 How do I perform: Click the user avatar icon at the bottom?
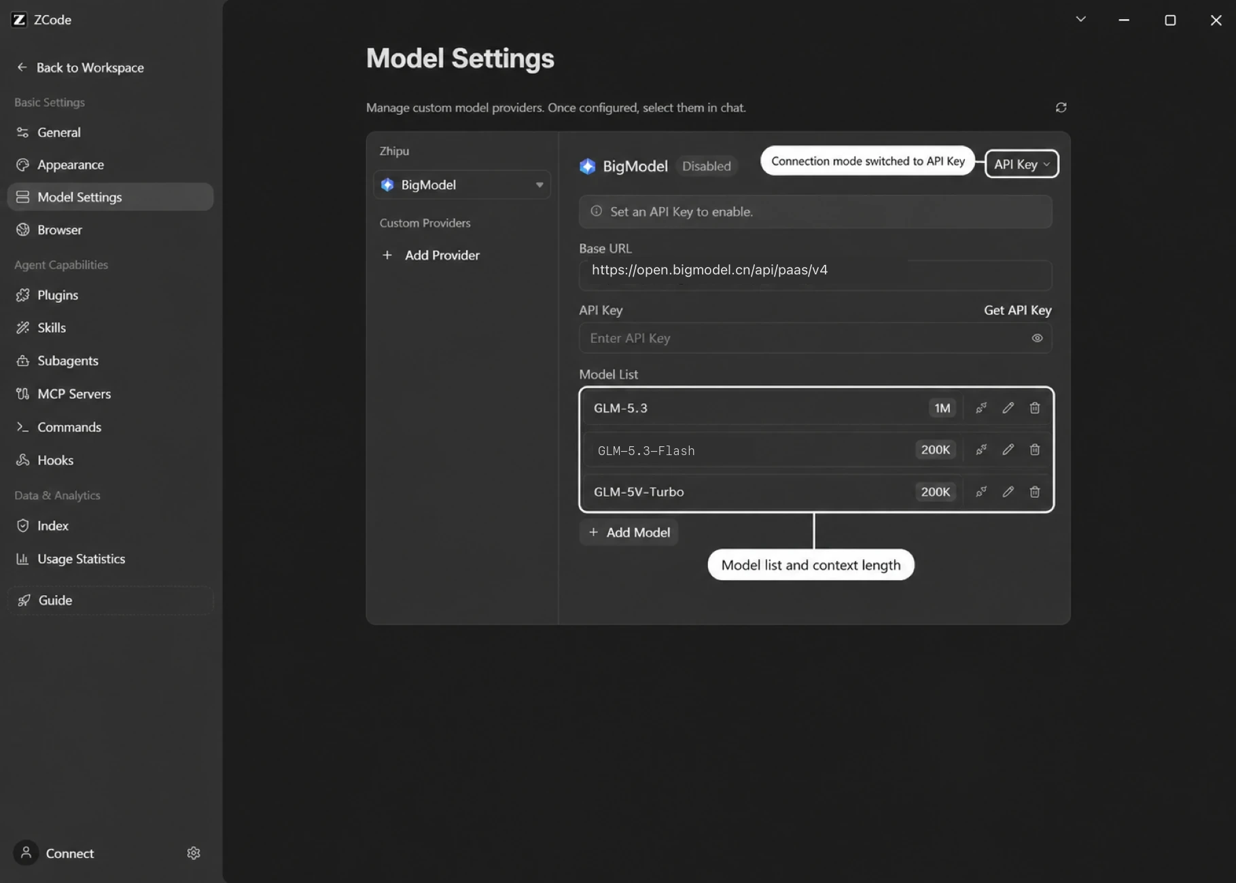tap(26, 852)
